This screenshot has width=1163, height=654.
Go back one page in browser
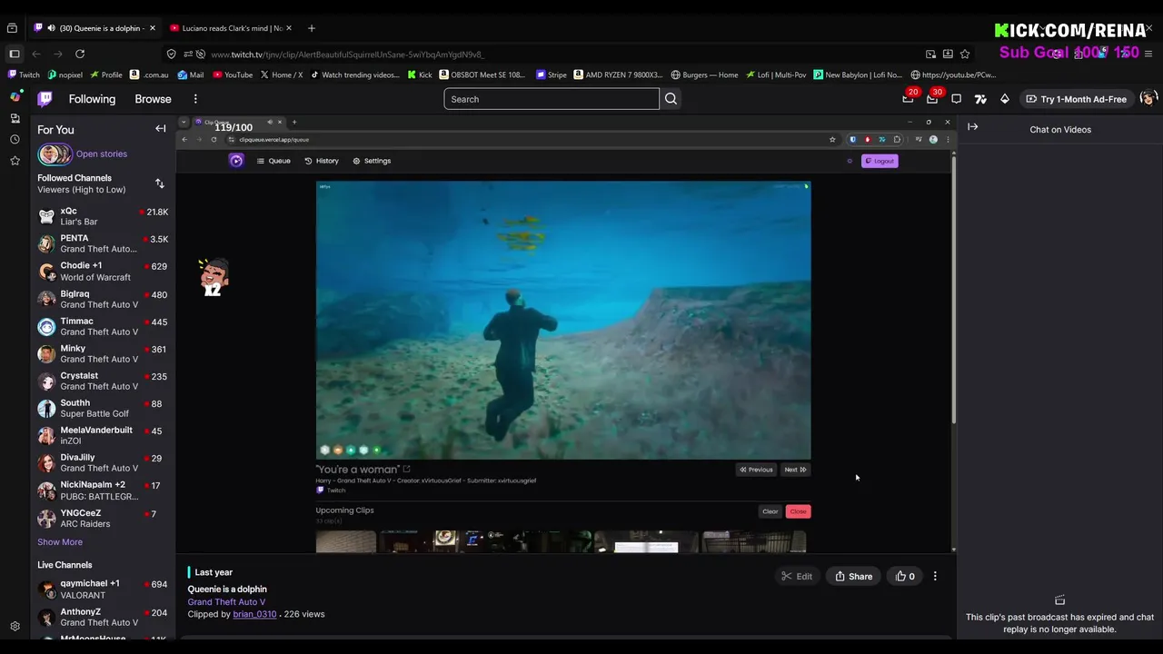point(35,54)
